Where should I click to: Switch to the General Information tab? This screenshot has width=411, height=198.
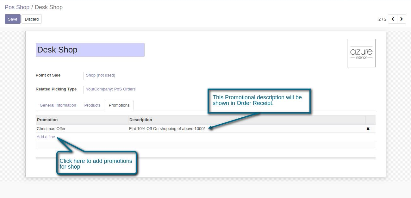click(58, 105)
